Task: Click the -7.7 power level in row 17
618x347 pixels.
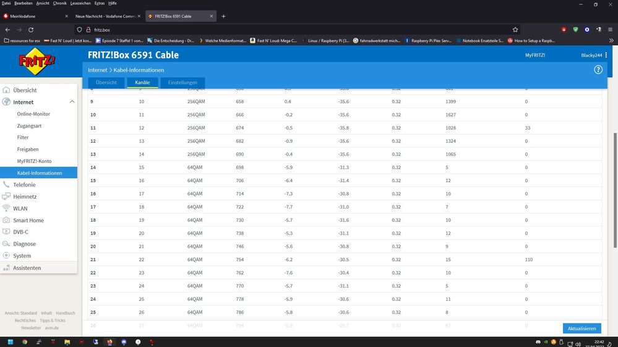Action: pyautogui.click(x=288, y=207)
